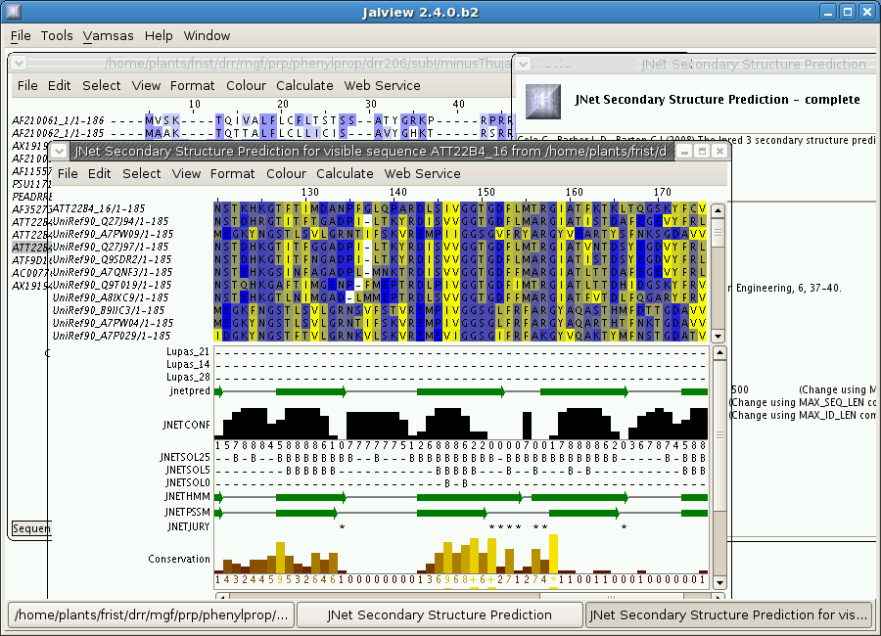Click column 150 on the alignment ruler
The width and height of the screenshot is (881, 636).
pyautogui.click(x=486, y=192)
